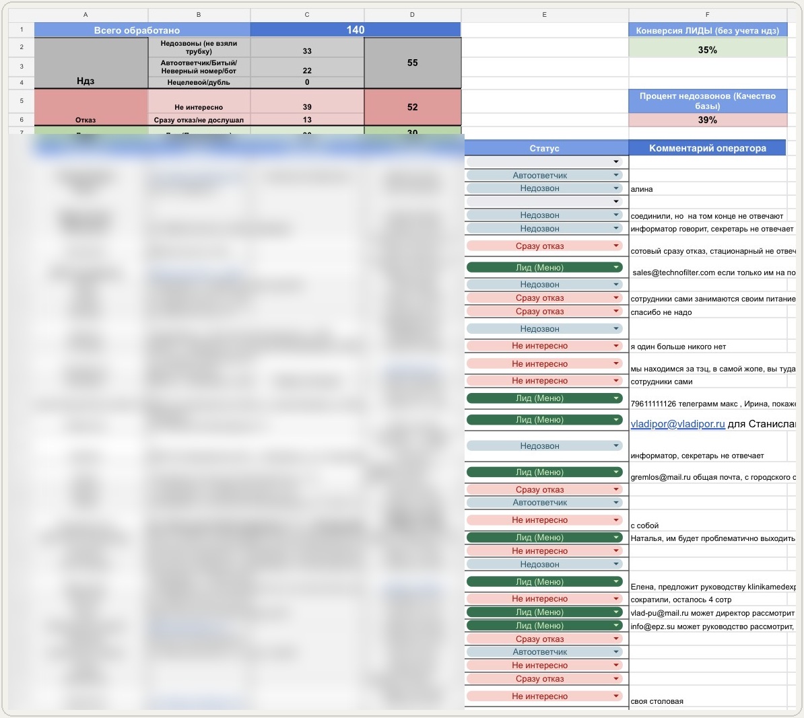
Task: Open Не интересно dropdown next to своя столовая
Action: 616,696
